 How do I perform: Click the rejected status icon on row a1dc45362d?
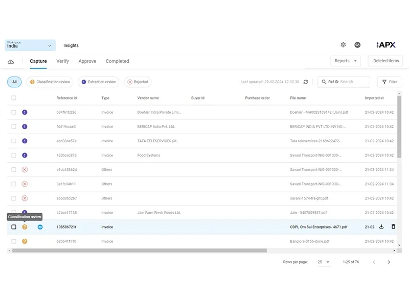pyautogui.click(x=25, y=169)
